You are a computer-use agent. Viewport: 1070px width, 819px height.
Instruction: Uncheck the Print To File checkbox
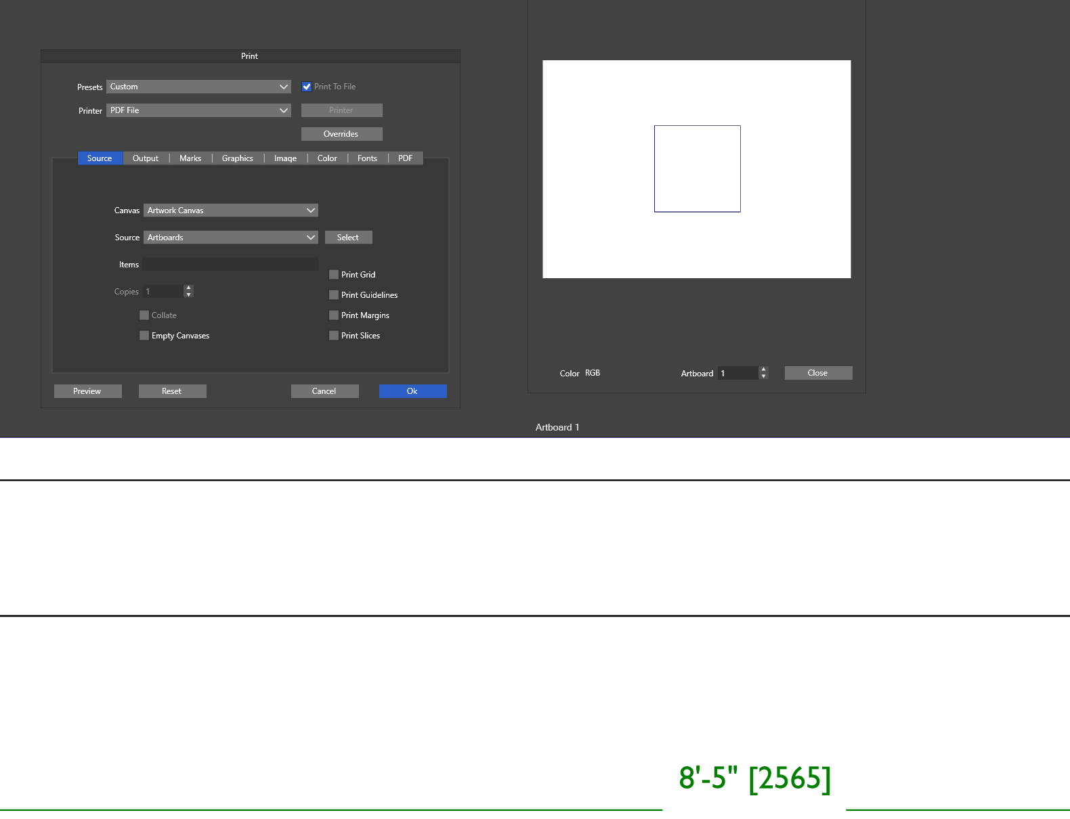click(307, 87)
